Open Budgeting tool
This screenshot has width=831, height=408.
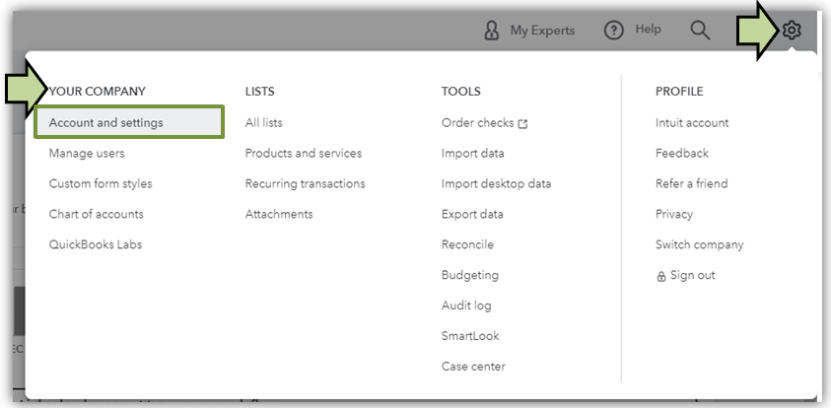tap(470, 275)
